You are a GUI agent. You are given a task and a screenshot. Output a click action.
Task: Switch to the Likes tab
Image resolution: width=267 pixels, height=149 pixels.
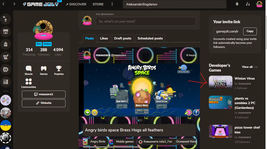point(104,38)
